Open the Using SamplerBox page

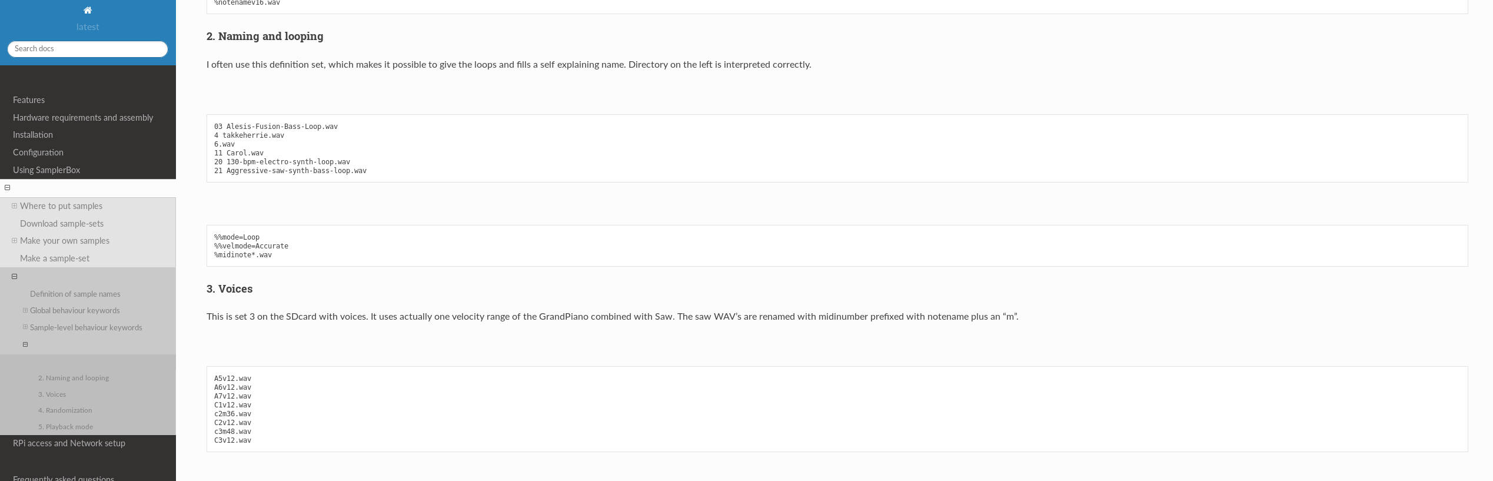tap(46, 170)
